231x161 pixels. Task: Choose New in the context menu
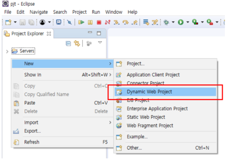tap(63, 63)
